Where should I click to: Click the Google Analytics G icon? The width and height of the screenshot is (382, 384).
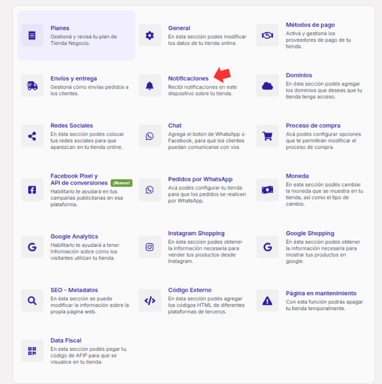(32, 247)
